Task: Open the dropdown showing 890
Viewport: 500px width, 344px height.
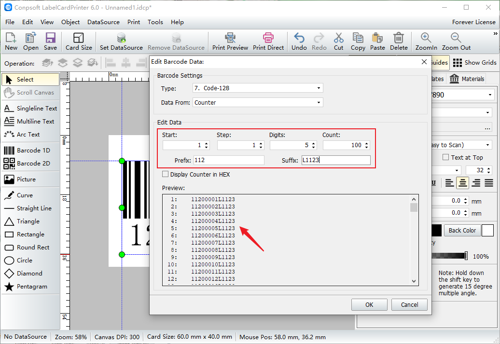Action: point(490,95)
